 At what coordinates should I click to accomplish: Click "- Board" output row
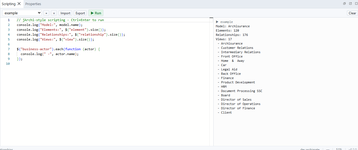(224, 95)
